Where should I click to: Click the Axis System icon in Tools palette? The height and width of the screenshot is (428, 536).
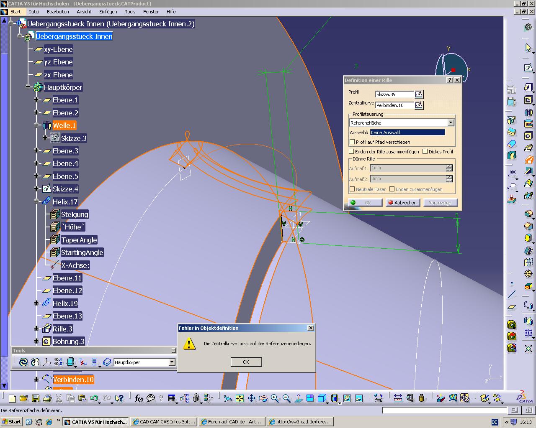click(47, 362)
